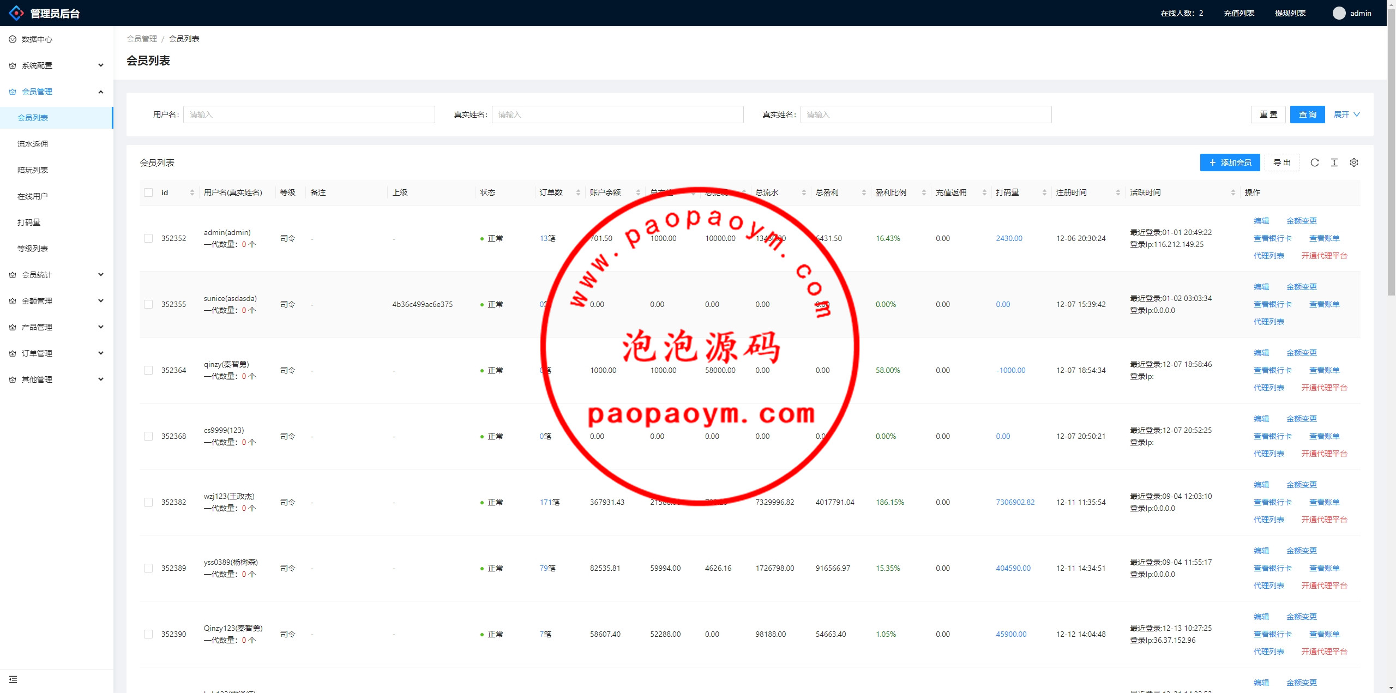Open 充值列表 in top bar

point(1238,13)
